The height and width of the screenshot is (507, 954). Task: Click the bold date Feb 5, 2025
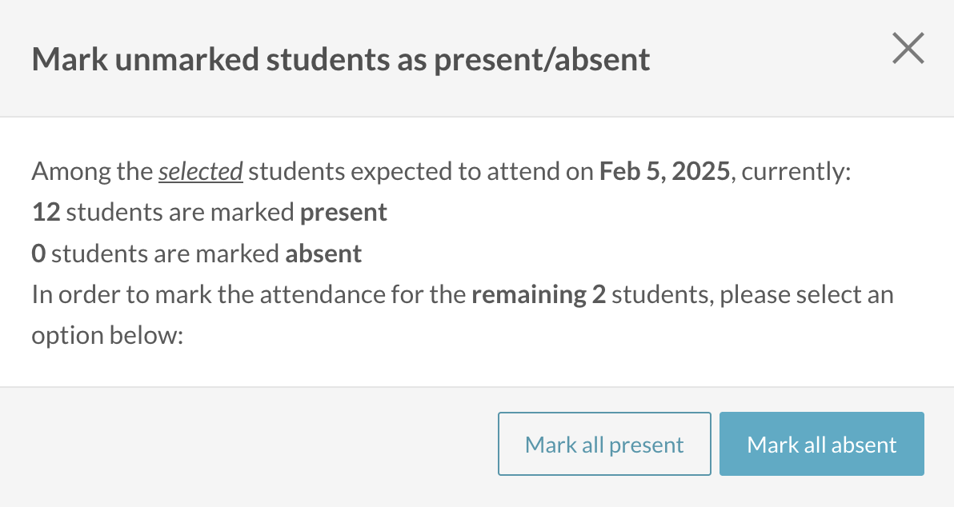[664, 172]
